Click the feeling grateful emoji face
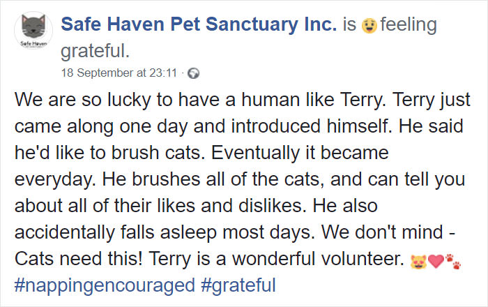The width and height of the screenshot is (488, 307). [x=369, y=26]
